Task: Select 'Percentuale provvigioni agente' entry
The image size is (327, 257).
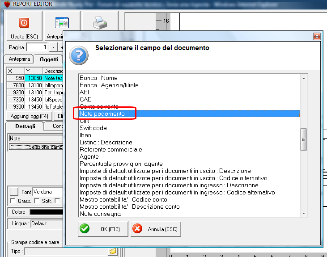Action: tap(189, 164)
